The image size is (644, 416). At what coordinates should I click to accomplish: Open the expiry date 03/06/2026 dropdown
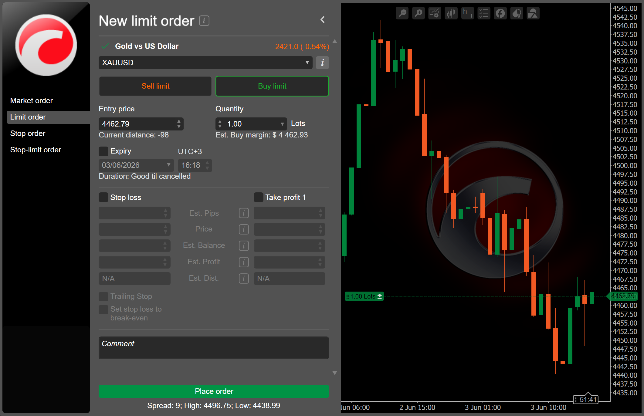[136, 165]
